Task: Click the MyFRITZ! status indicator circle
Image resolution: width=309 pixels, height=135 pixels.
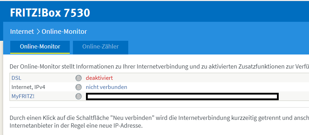Action: 79,96
